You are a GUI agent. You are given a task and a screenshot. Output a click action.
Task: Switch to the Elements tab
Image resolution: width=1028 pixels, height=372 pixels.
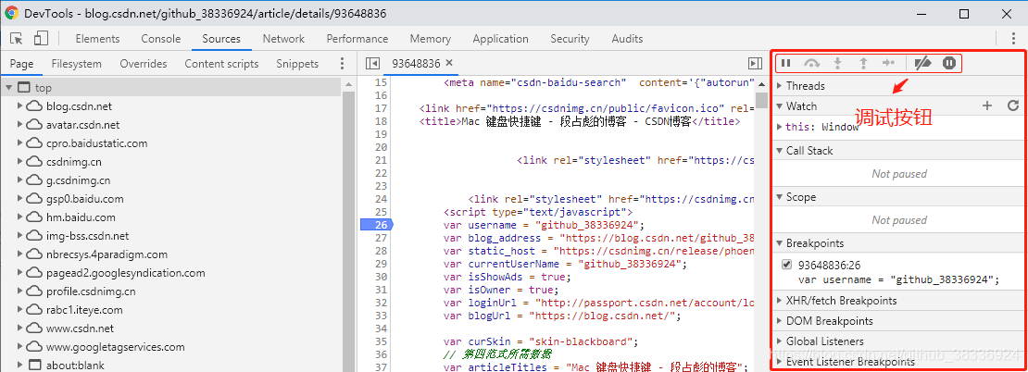click(x=97, y=39)
